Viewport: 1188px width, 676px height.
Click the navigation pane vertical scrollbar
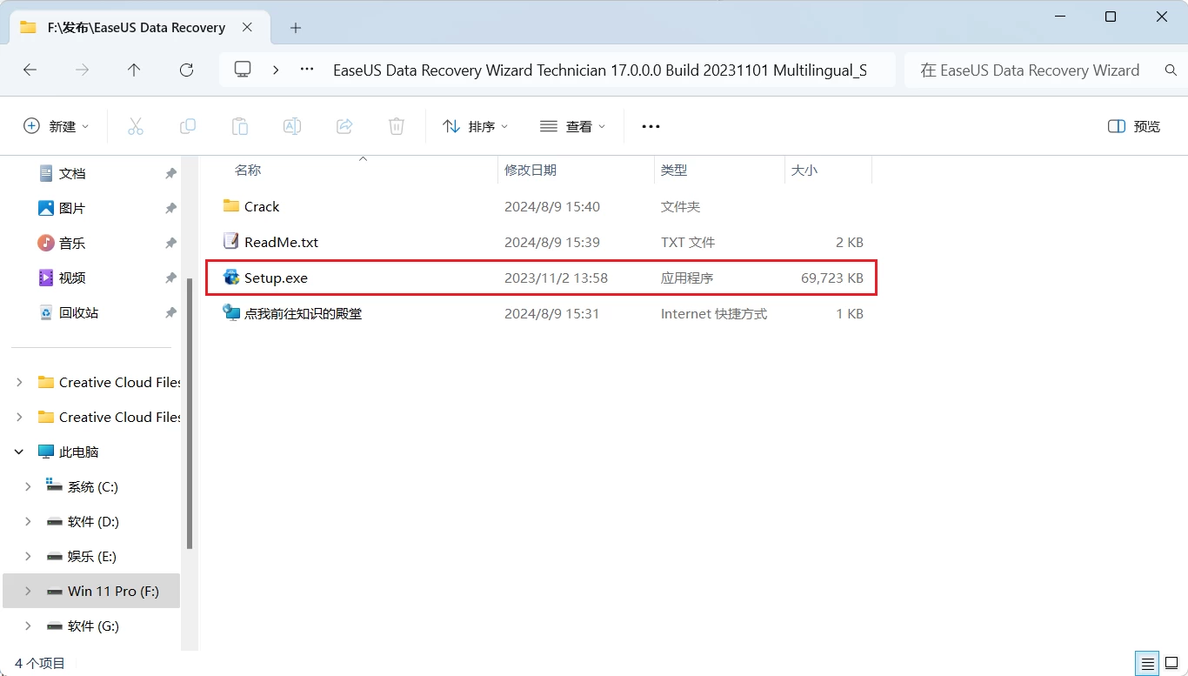point(190,413)
